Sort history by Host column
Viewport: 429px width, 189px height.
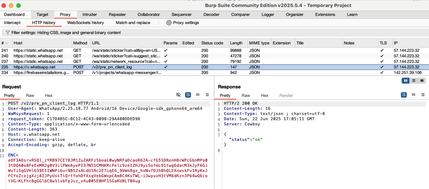pyautogui.click(x=42, y=43)
